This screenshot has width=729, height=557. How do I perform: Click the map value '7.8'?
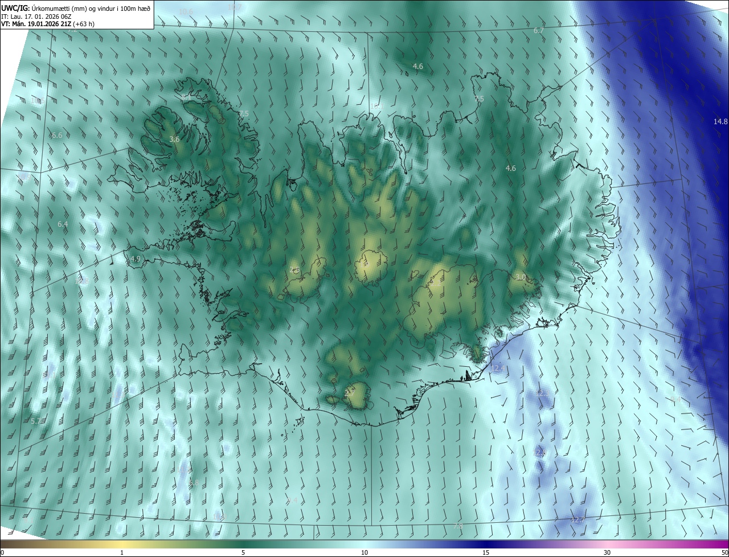coord(458,526)
